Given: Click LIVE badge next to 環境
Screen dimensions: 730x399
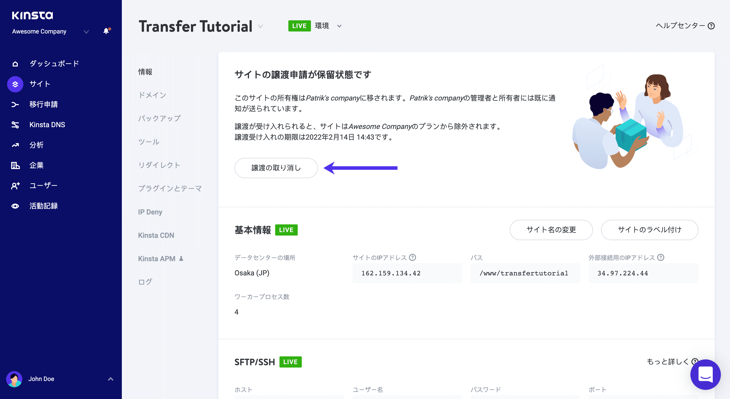Looking at the screenshot, I should tap(300, 26).
